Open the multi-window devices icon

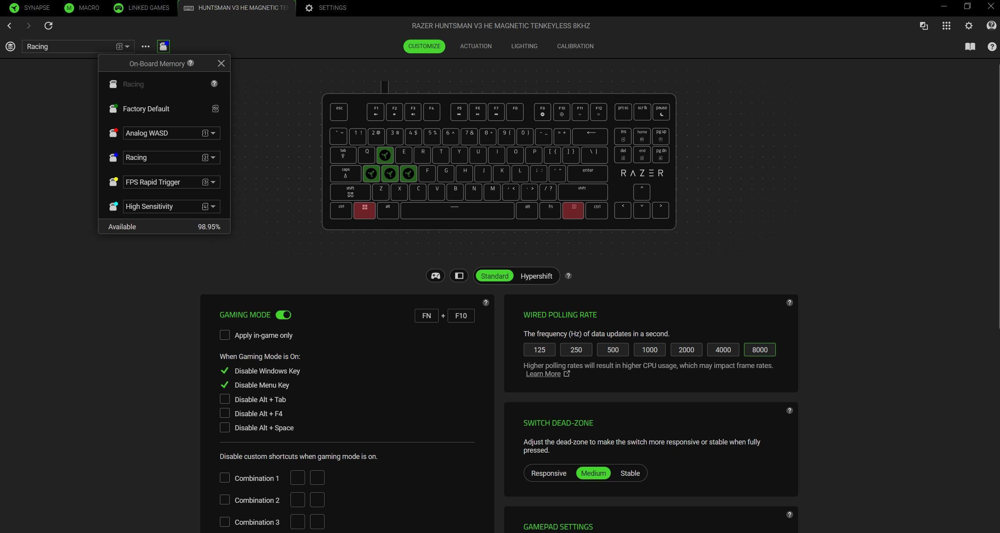point(924,26)
